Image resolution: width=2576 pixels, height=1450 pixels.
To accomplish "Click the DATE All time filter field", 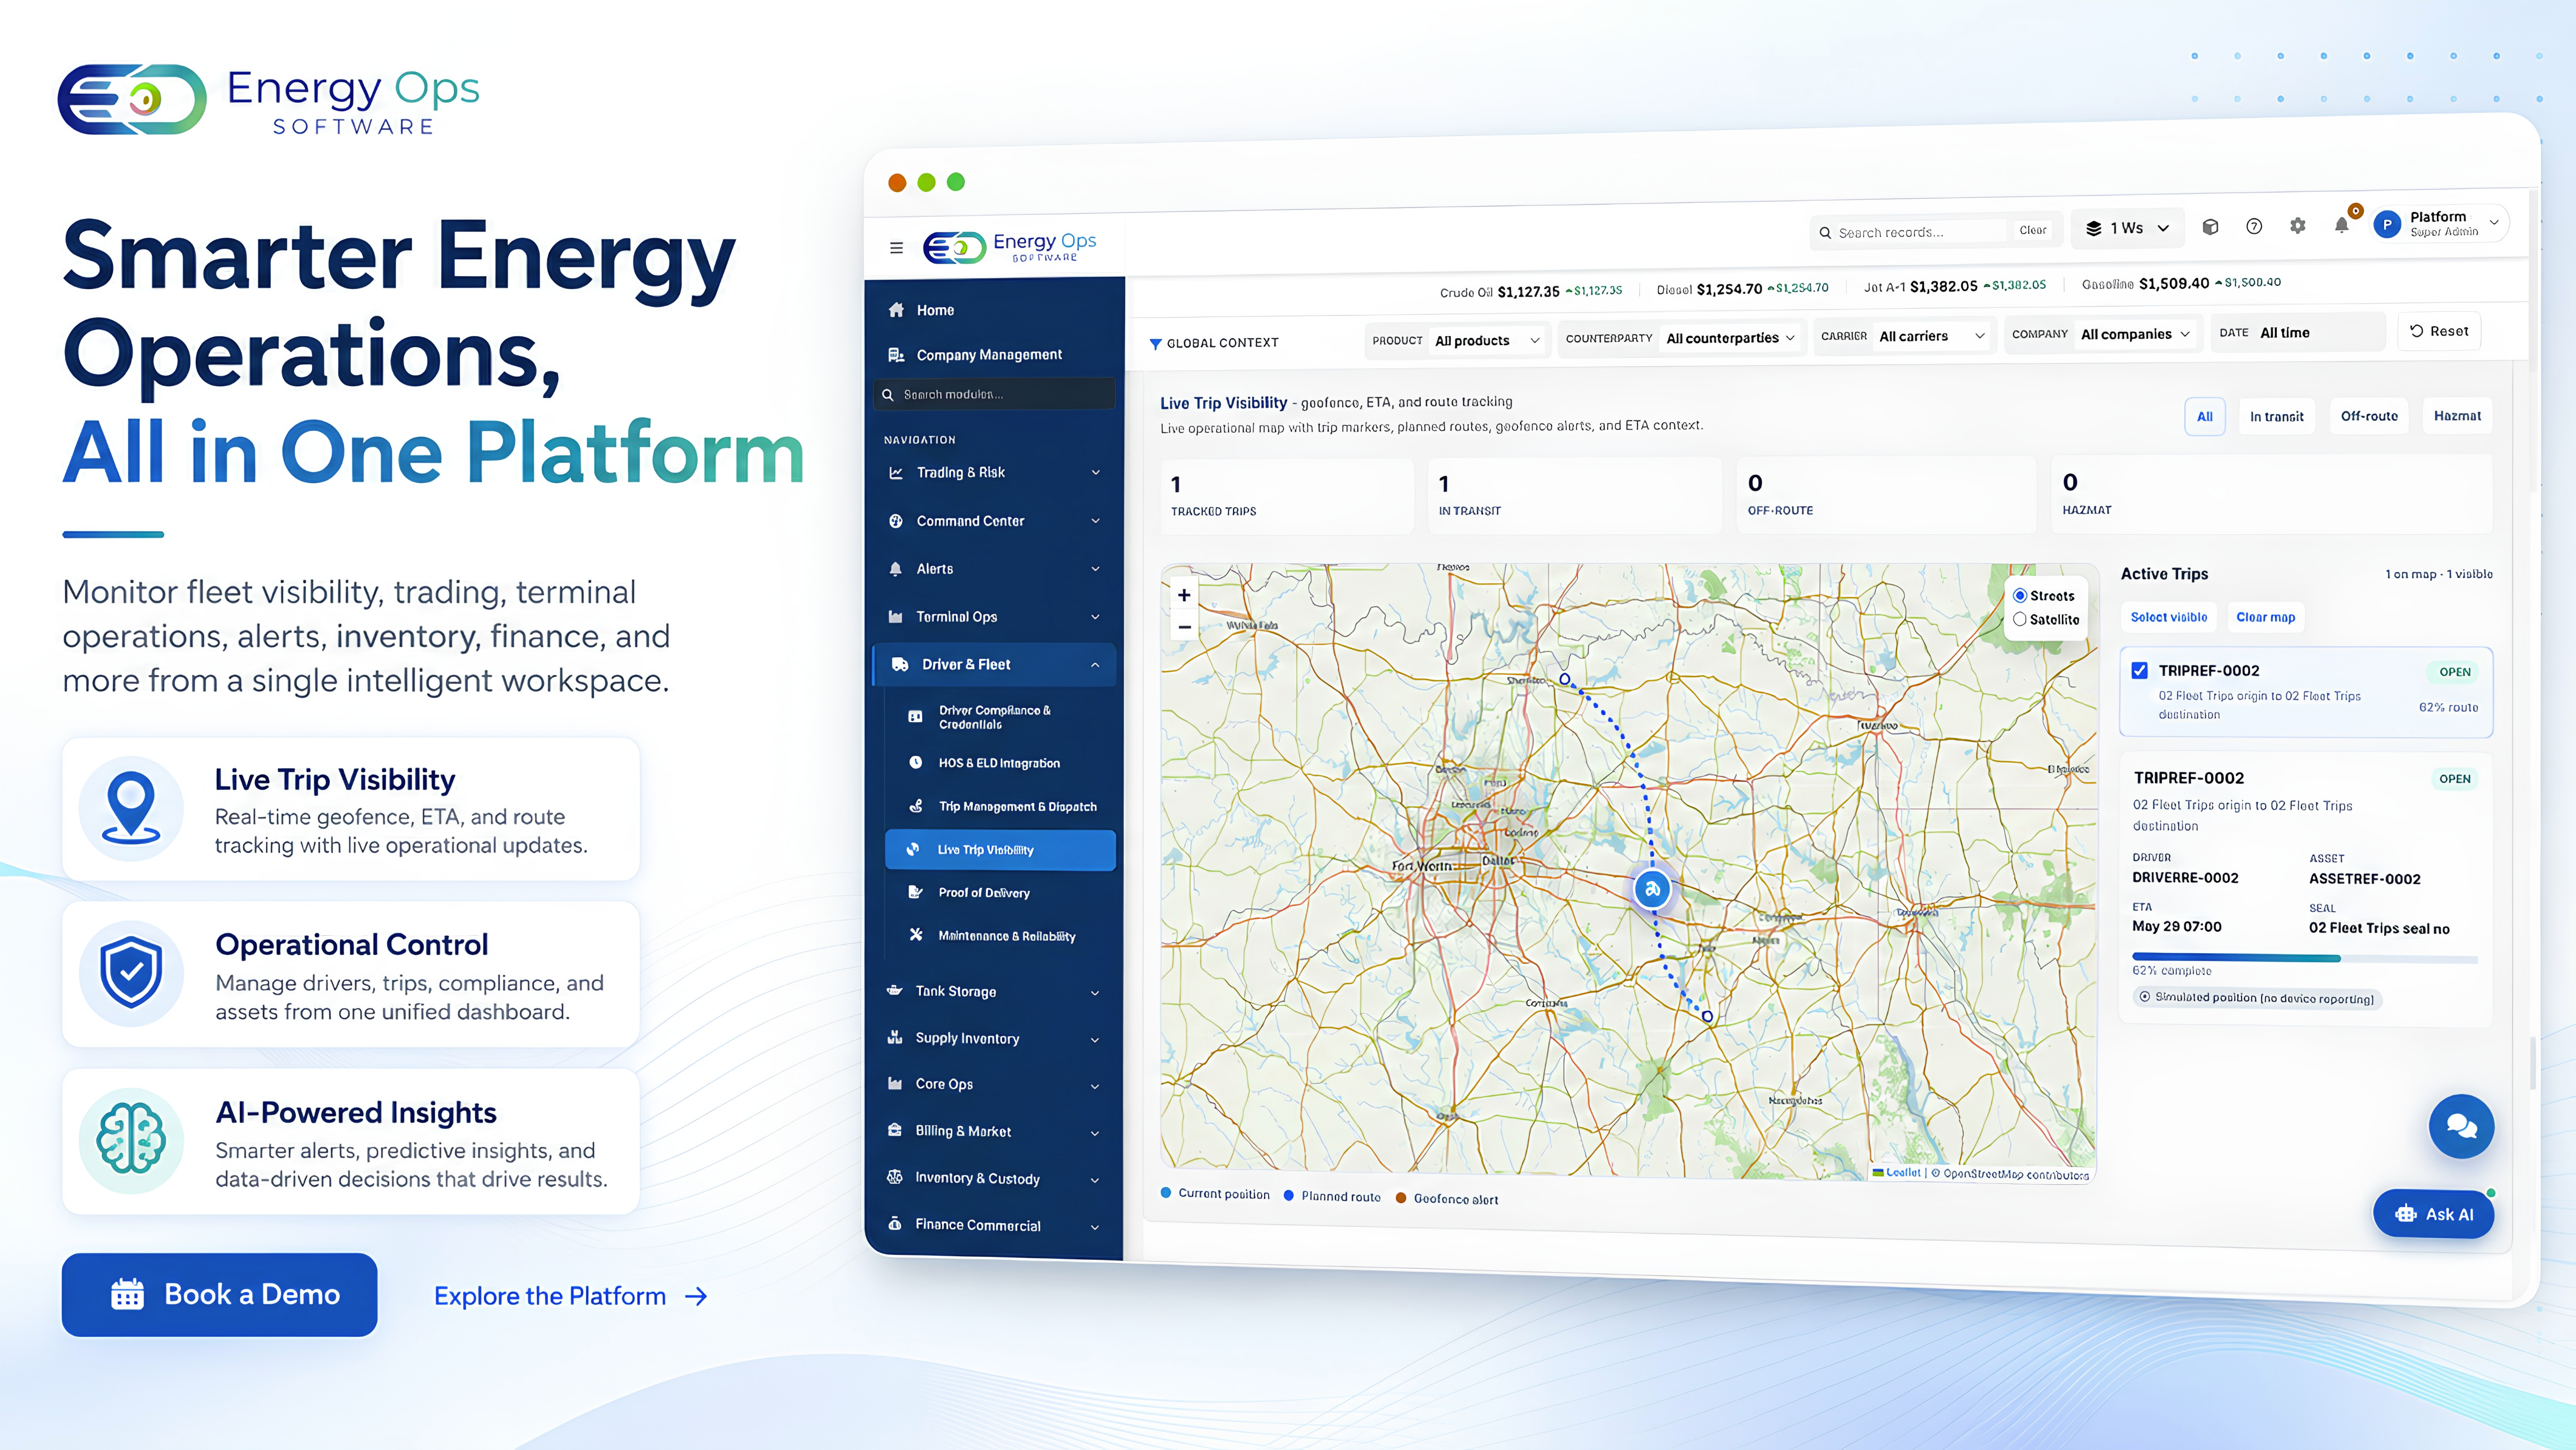I will (x=2297, y=333).
